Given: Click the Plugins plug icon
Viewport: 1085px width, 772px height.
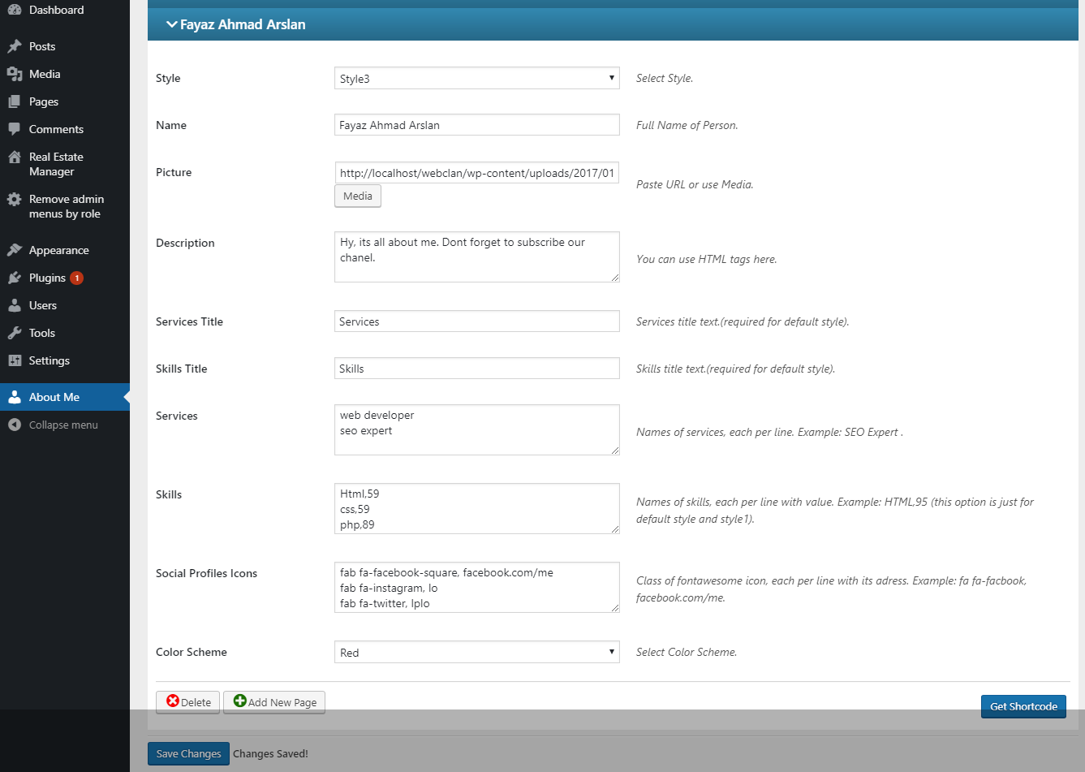Looking at the screenshot, I should coord(15,278).
